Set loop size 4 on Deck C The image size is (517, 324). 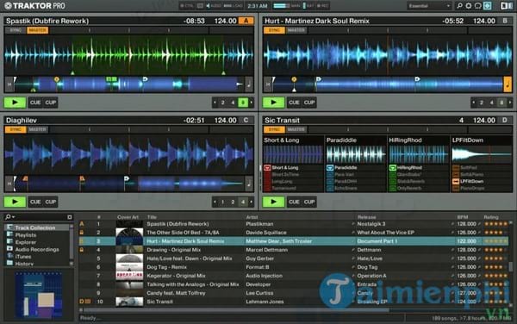click(243, 202)
